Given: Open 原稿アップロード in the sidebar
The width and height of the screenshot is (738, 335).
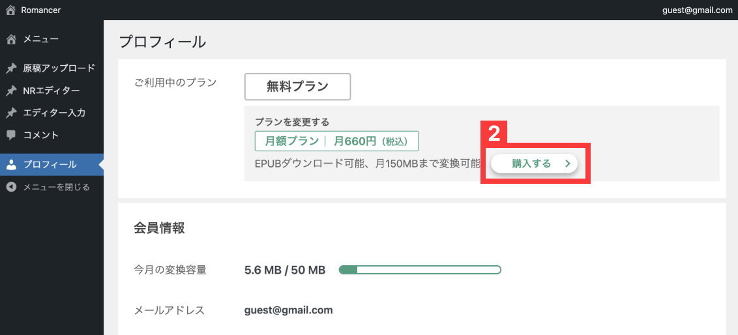Looking at the screenshot, I should click(x=59, y=68).
